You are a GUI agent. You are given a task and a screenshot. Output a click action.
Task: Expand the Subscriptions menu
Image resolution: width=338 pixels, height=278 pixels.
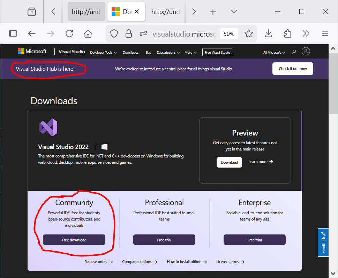168,53
